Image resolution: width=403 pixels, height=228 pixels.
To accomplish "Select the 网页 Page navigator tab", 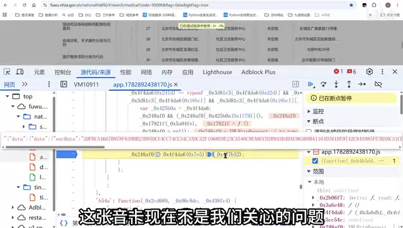I will [x=10, y=84].
